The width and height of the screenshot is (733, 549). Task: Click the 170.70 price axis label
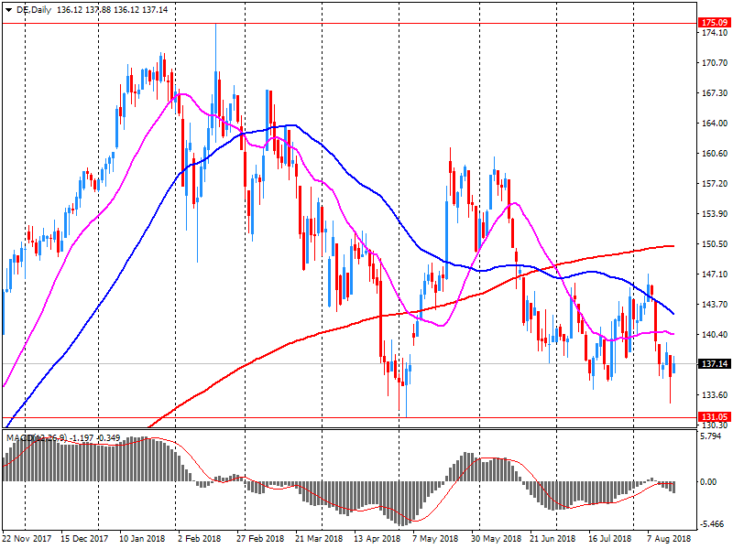click(x=715, y=63)
